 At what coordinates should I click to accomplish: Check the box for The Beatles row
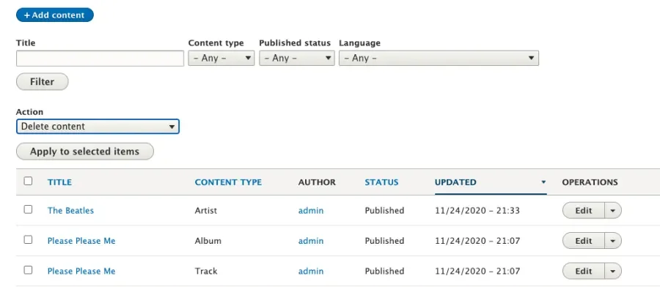(x=28, y=209)
